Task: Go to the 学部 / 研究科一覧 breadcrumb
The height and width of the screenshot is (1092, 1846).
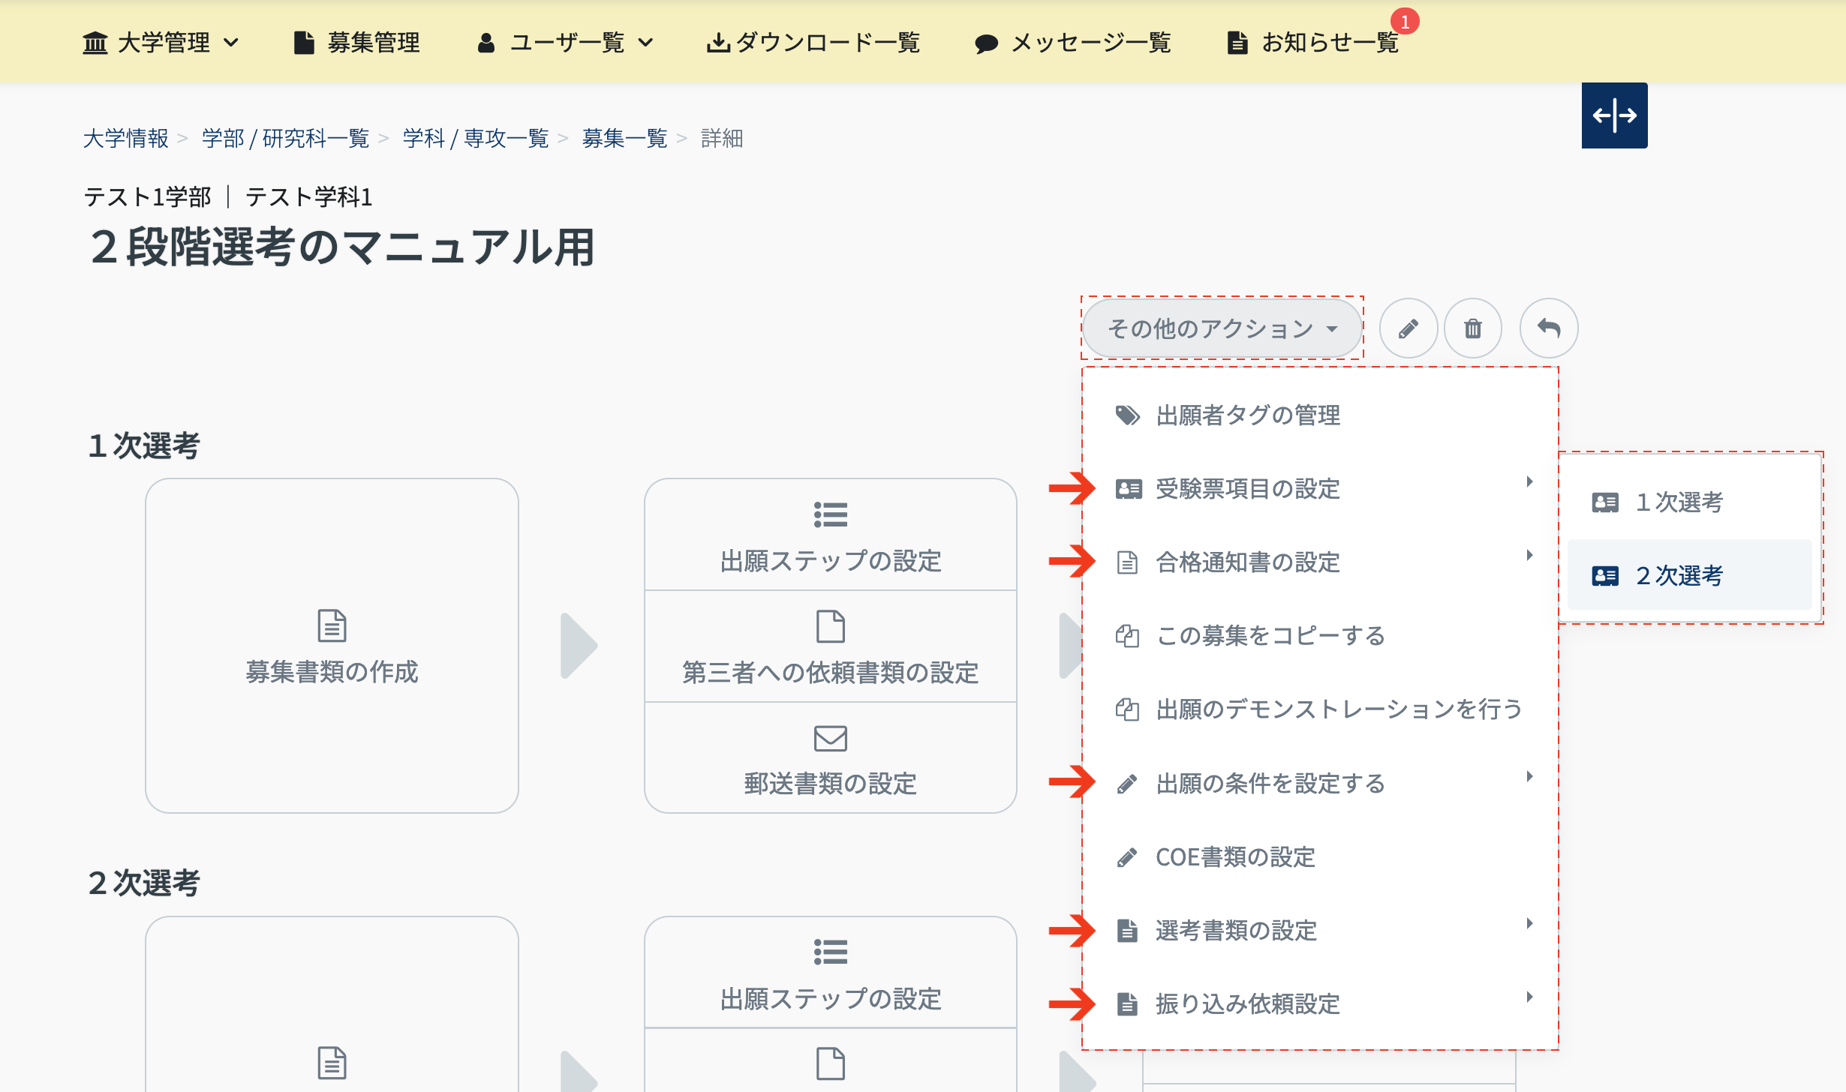Action: tap(285, 139)
